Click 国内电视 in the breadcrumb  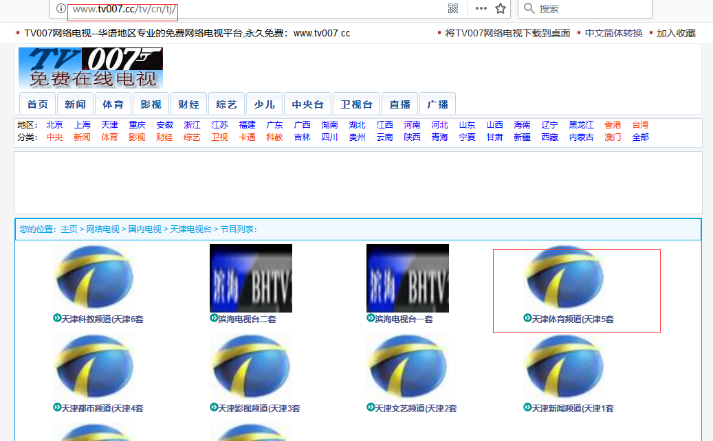pos(145,229)
